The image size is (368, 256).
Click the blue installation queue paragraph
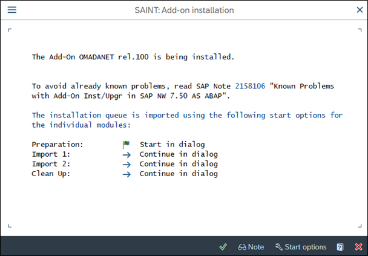(x=187, y=120)
